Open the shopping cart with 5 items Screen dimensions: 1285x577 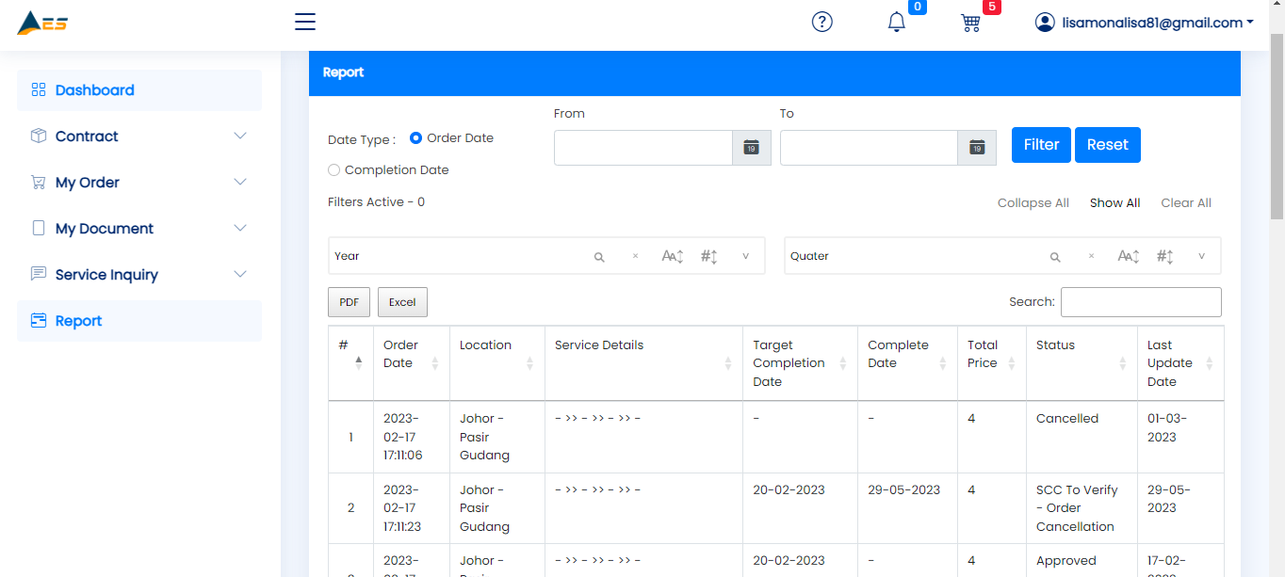(970, 22)
